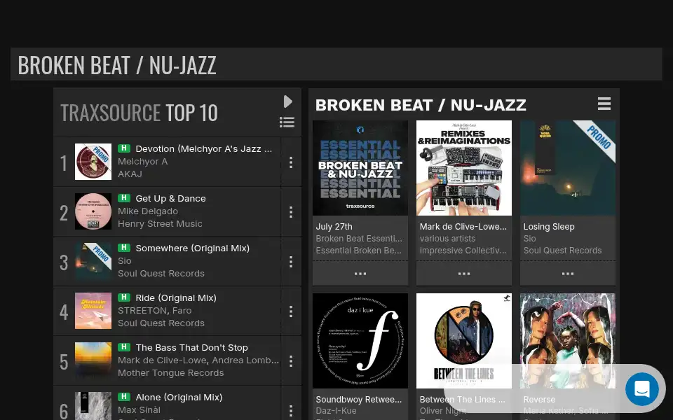Click the H badge next to Get Up & Dance
This screenshot has height=420, width=673.
(124, 198)
